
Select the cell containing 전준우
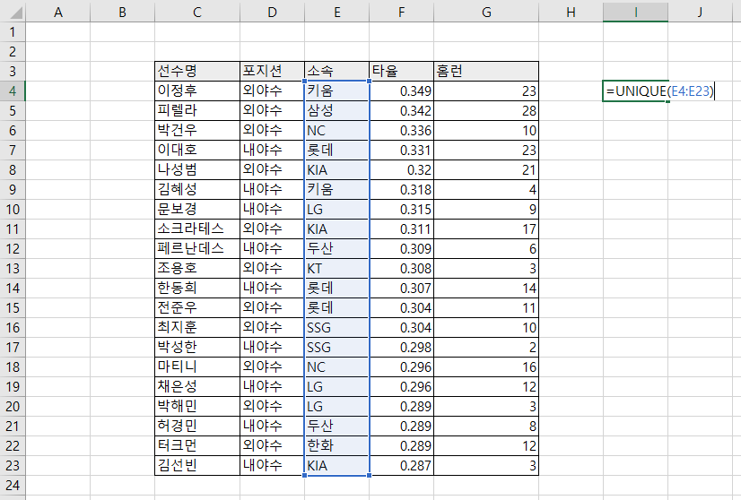pos(197,308)
